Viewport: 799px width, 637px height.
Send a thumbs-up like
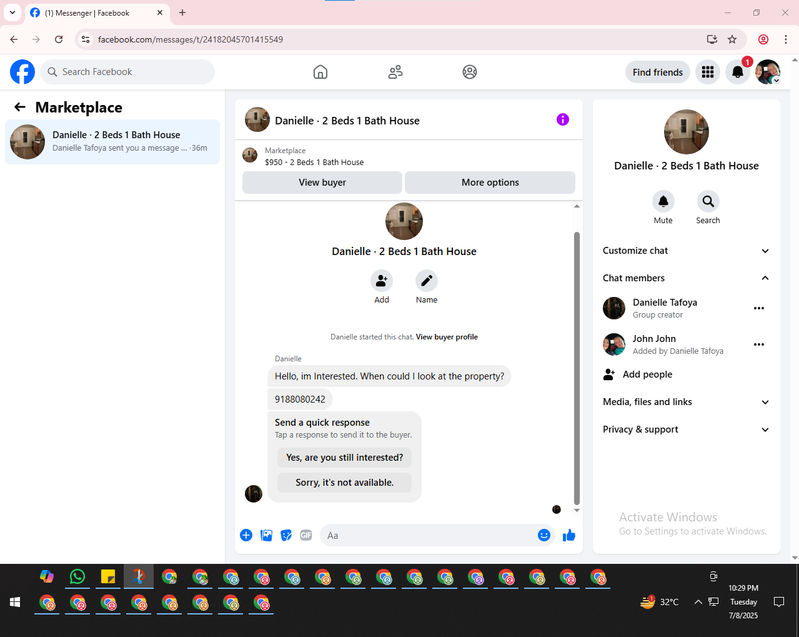click(569, 535)
